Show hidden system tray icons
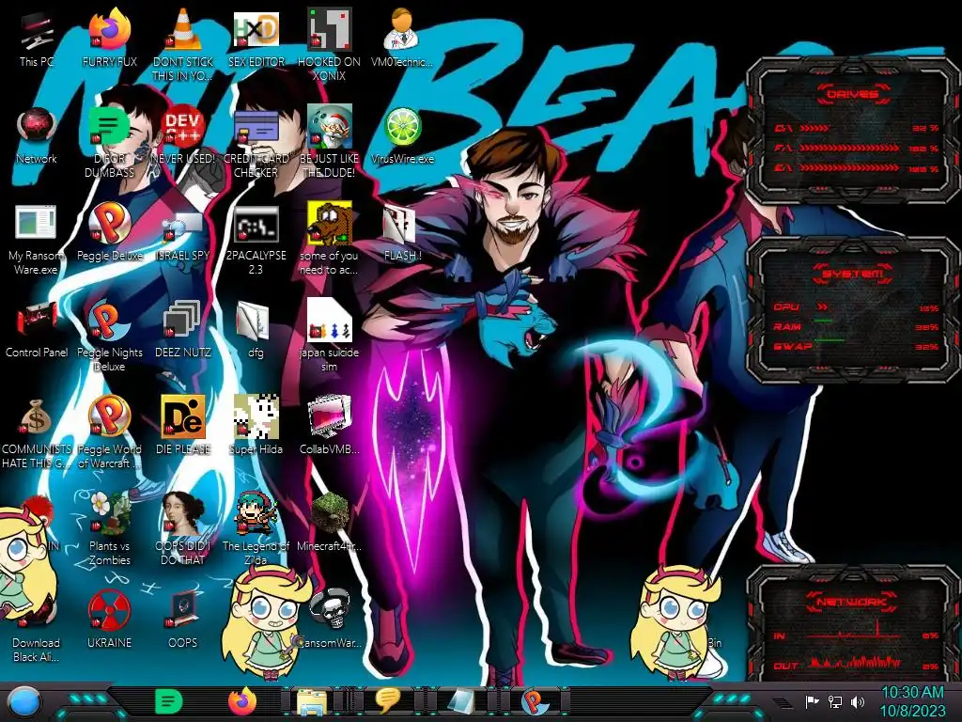The width and height of the screenshot is (962, 722). (x=783, y=702)
